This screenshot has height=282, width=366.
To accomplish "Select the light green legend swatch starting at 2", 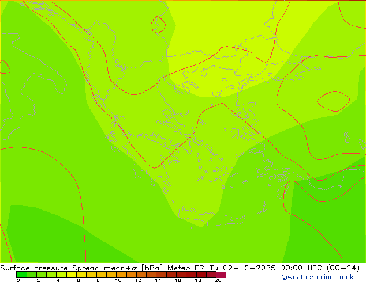I will click(x=42, y=275).
